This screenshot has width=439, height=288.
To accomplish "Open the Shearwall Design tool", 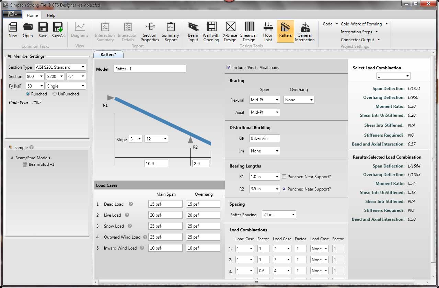I will [249, 31].
